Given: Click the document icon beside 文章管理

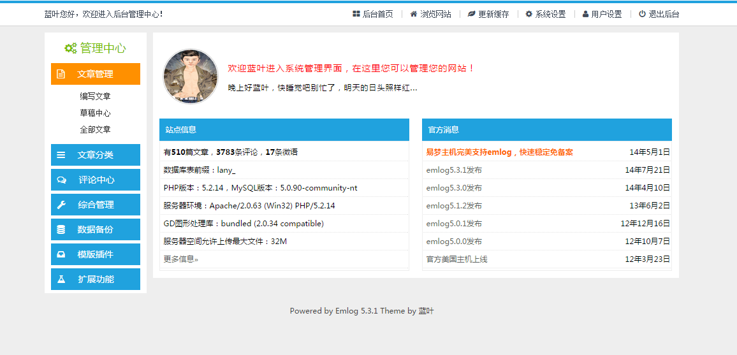Looking at the screenshot, I should pos(61,74).
